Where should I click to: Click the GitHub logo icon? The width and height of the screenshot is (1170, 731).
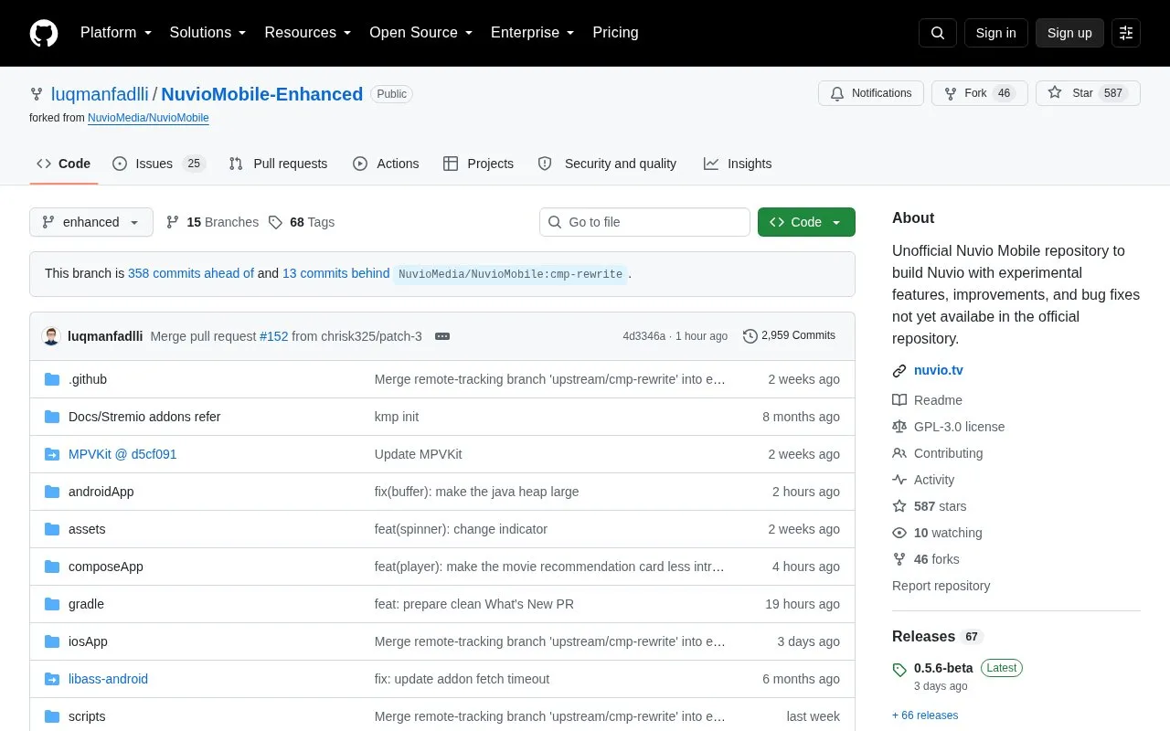click(44, 33)
